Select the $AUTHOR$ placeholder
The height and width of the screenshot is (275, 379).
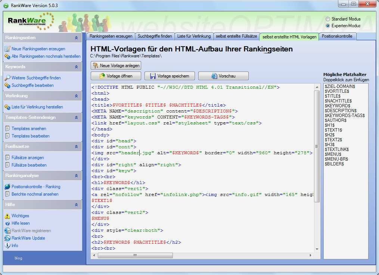pyautogui.click(x=335, y=120)
